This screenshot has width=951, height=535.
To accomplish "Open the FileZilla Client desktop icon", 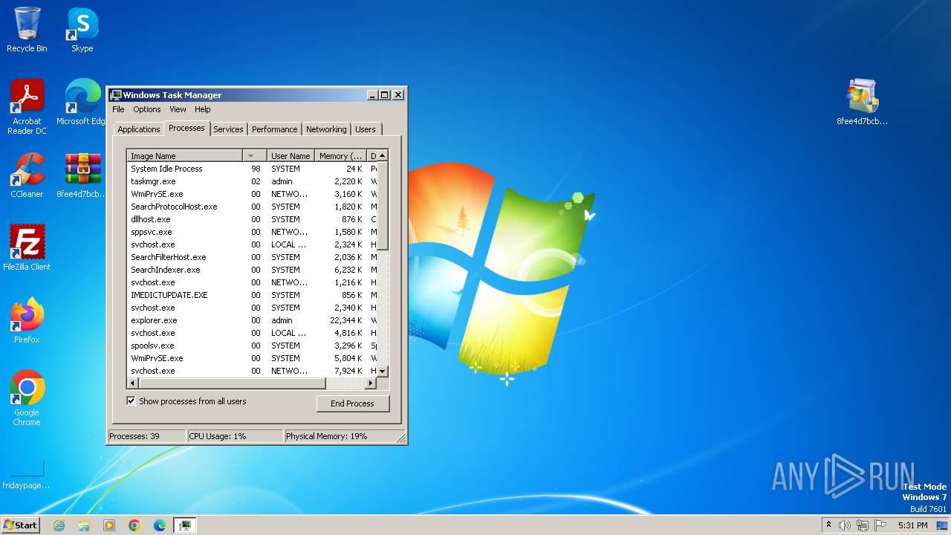I will tap(27, 248).
